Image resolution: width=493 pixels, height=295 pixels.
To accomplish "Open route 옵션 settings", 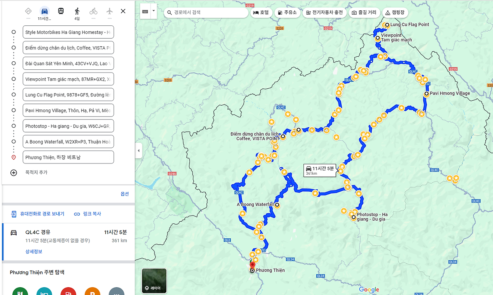I will point(125,194).
